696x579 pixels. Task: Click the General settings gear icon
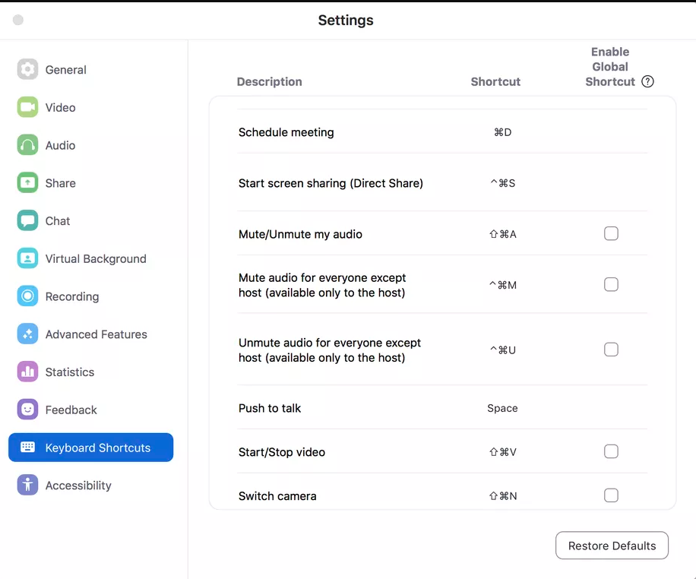click(27, 69)
